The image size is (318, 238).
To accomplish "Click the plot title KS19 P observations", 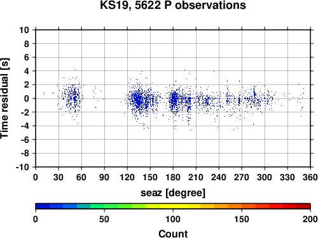I will tap(173, 5).
